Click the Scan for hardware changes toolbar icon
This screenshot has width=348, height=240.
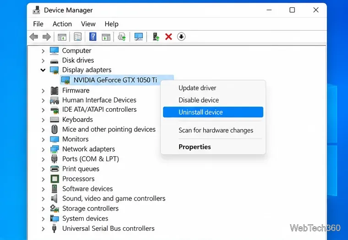click(x=122, y=37)
